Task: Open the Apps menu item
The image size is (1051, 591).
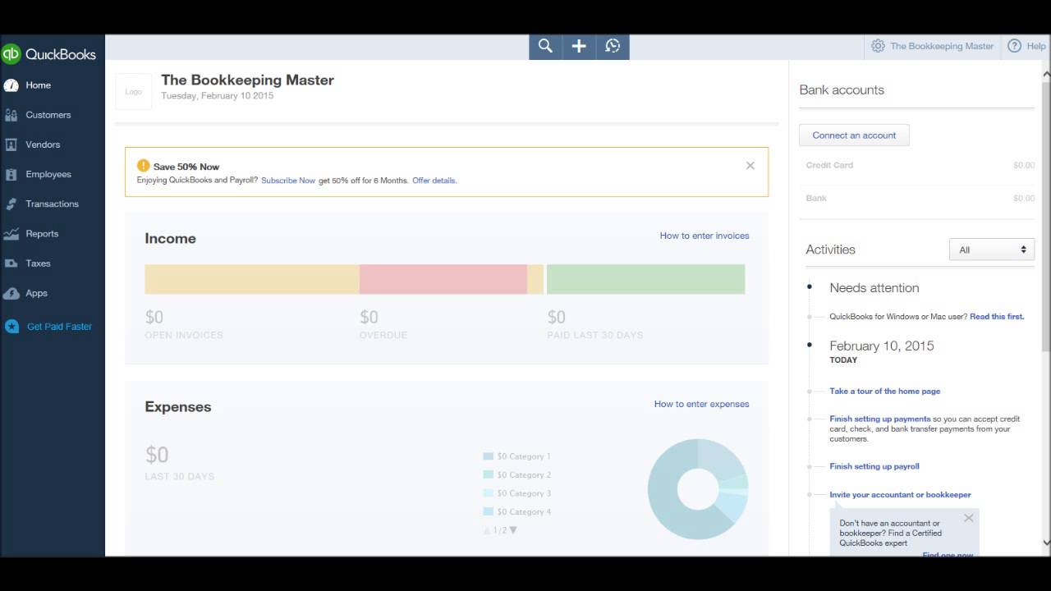Action: [36, 293]
